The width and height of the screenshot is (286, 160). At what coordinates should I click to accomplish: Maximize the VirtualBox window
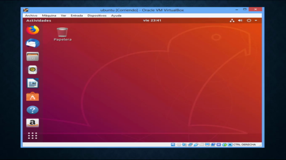245,9
